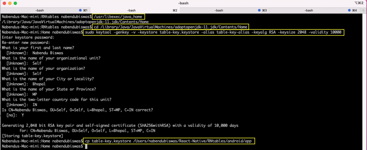The width and height of the screenshot is (367, 150).
Task: Open the third -bash tab
Action: 219,11
